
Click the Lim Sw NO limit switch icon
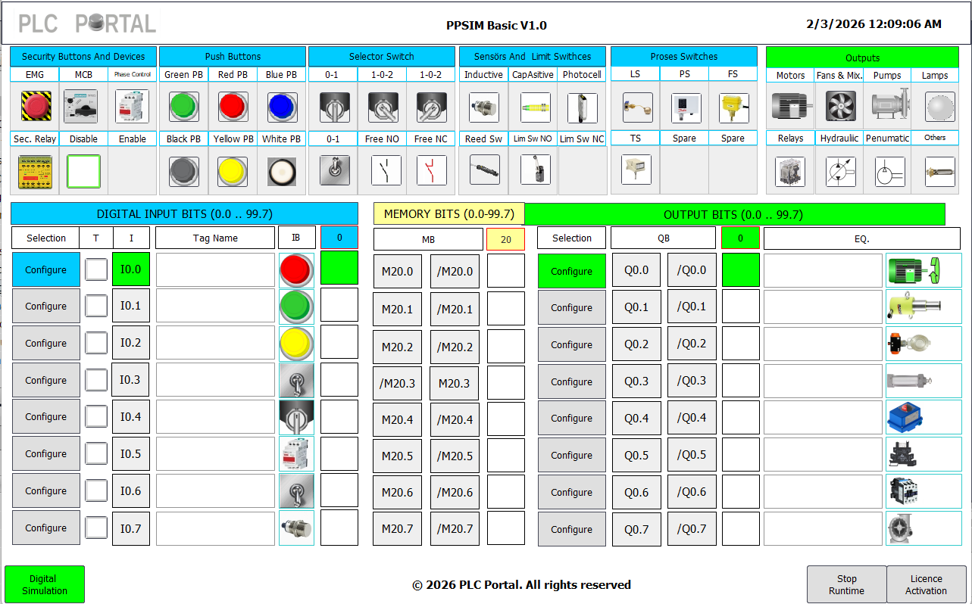click(x=535, y=170)
